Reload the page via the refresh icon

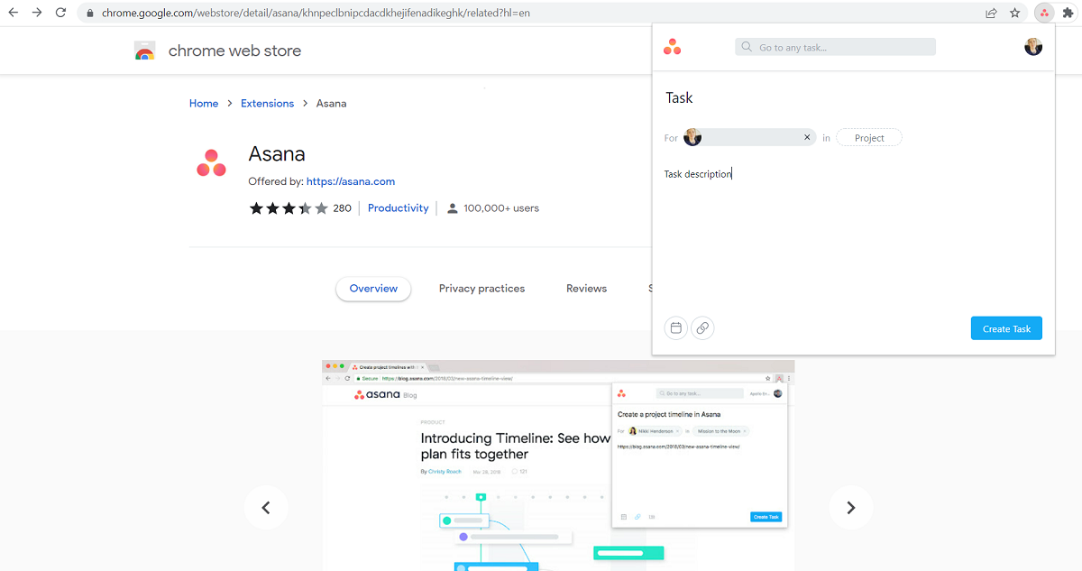pos(60,13)
